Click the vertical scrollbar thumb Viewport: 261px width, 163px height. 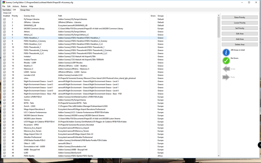coord(218,27)
